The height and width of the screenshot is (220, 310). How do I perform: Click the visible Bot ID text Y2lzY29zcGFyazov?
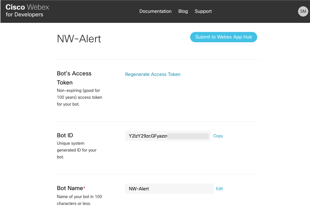click(x=148, y=136)
